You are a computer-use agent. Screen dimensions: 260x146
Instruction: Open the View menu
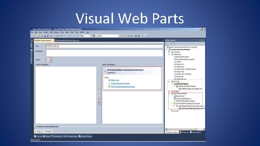40,32
